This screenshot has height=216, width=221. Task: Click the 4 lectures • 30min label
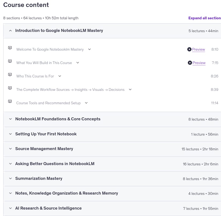[203, 193]
